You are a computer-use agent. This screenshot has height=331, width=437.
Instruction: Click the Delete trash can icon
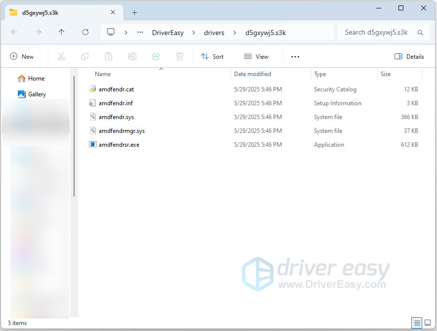[x=180, y=57]
